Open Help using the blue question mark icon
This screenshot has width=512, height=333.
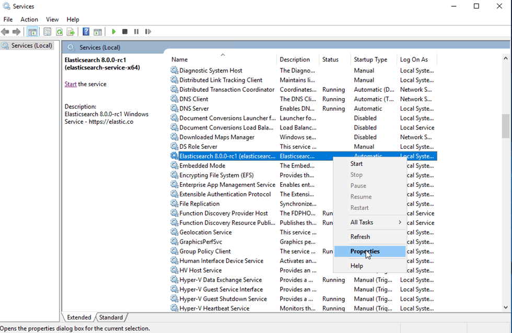(85, 31)
